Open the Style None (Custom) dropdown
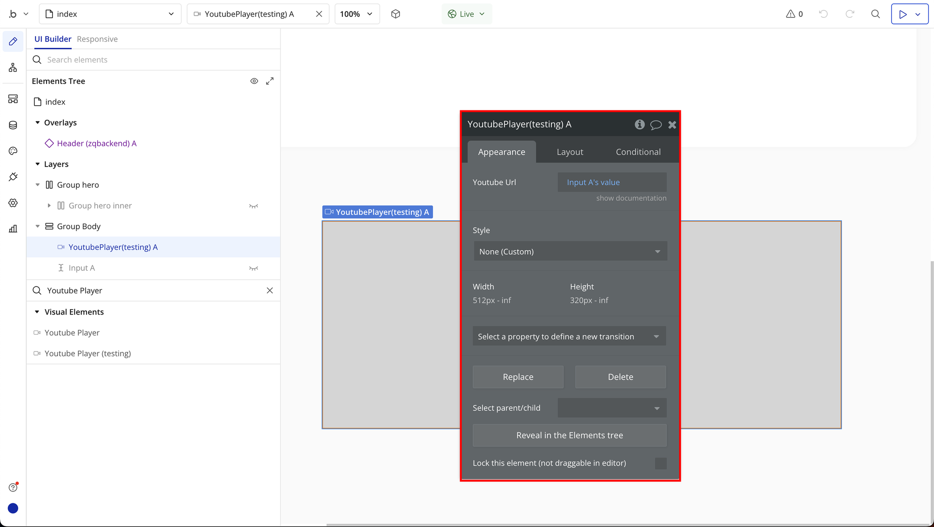The width and height of the screenshot is (934, 527). [570, 252]
